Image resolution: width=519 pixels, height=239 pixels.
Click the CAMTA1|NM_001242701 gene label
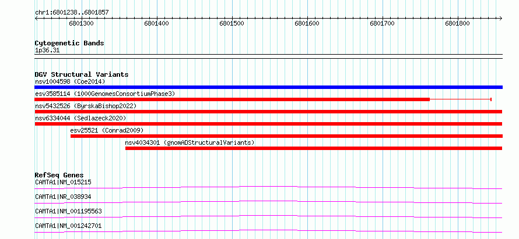click(68, 226)
